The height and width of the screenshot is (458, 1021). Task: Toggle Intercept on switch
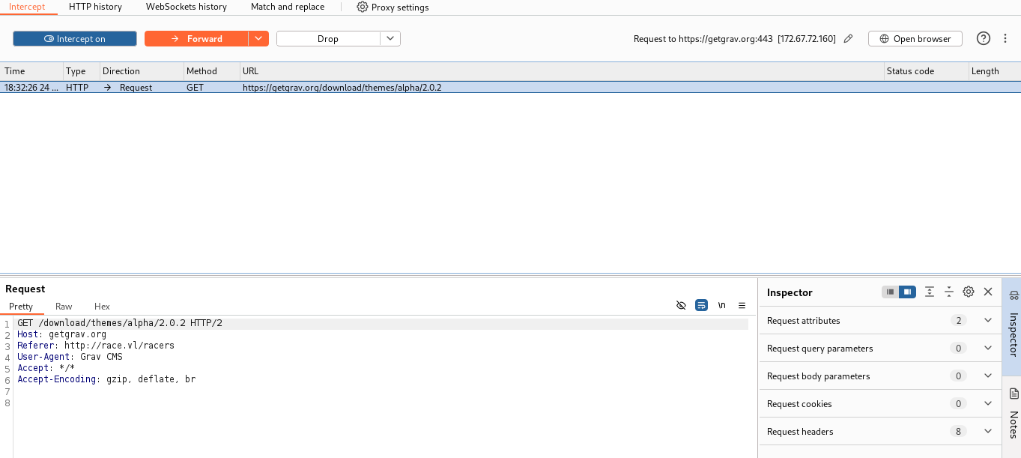pos(75,39)
